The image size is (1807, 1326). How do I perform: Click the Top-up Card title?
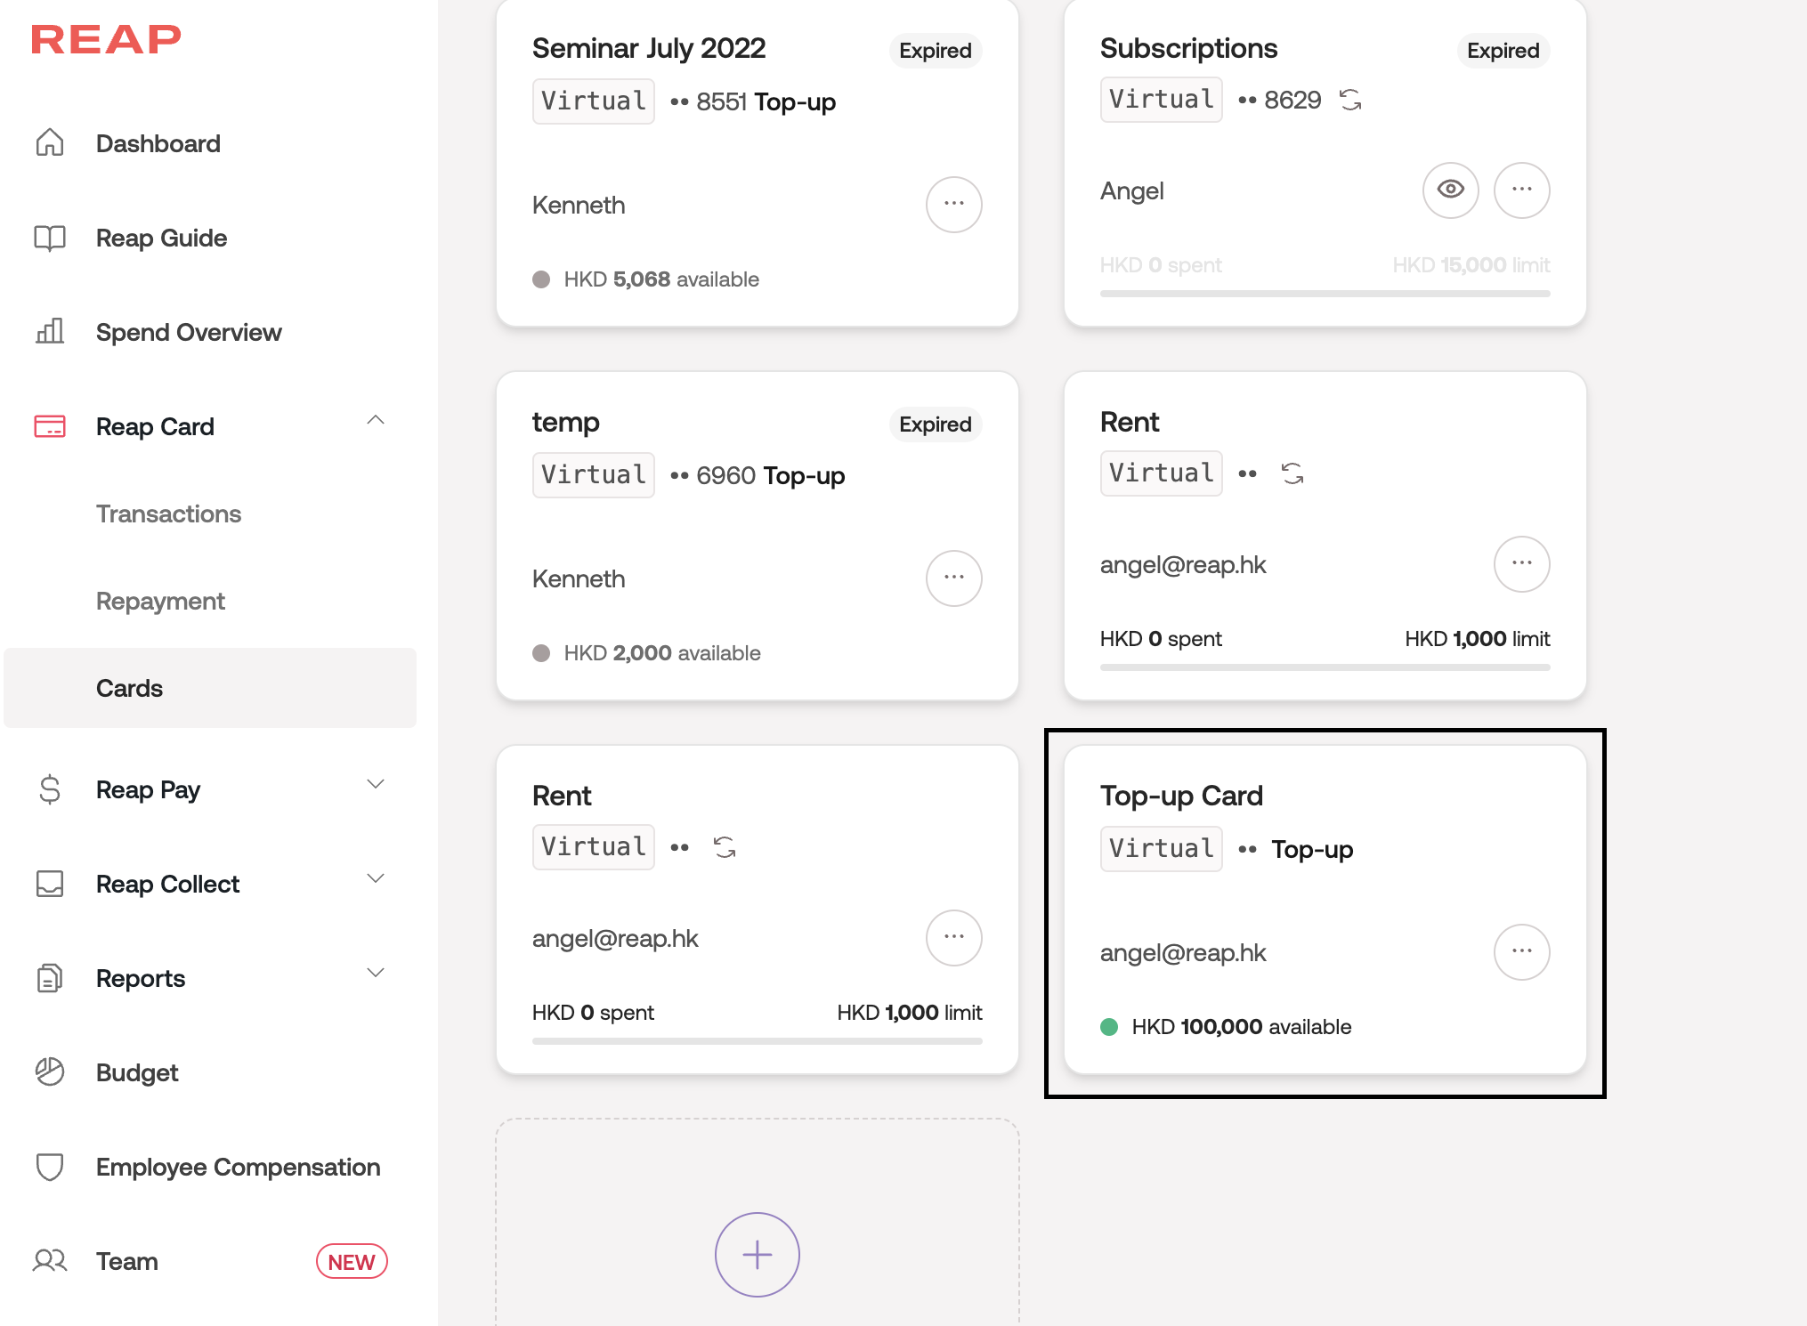[x=1181, y=796]
